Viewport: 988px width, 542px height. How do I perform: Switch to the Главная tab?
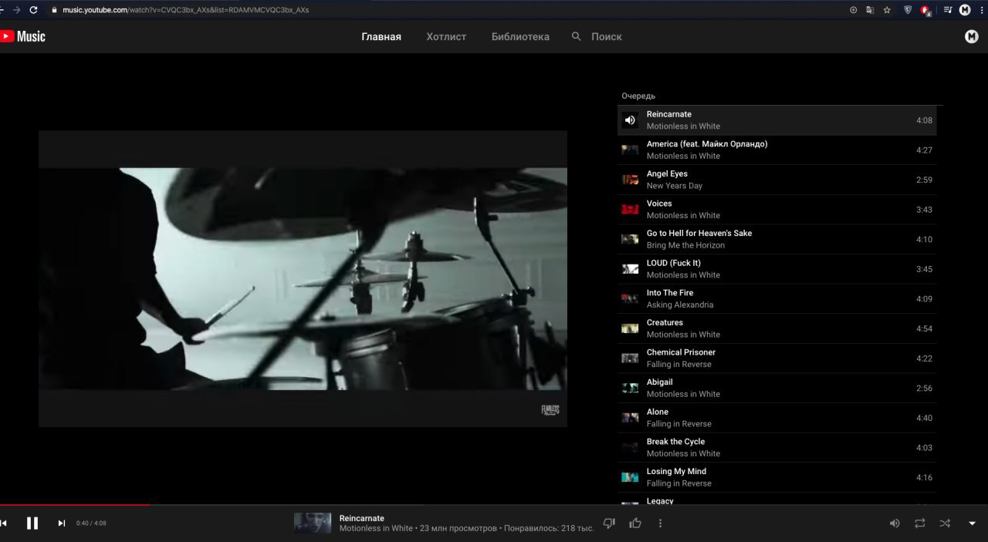click(381, 36)
